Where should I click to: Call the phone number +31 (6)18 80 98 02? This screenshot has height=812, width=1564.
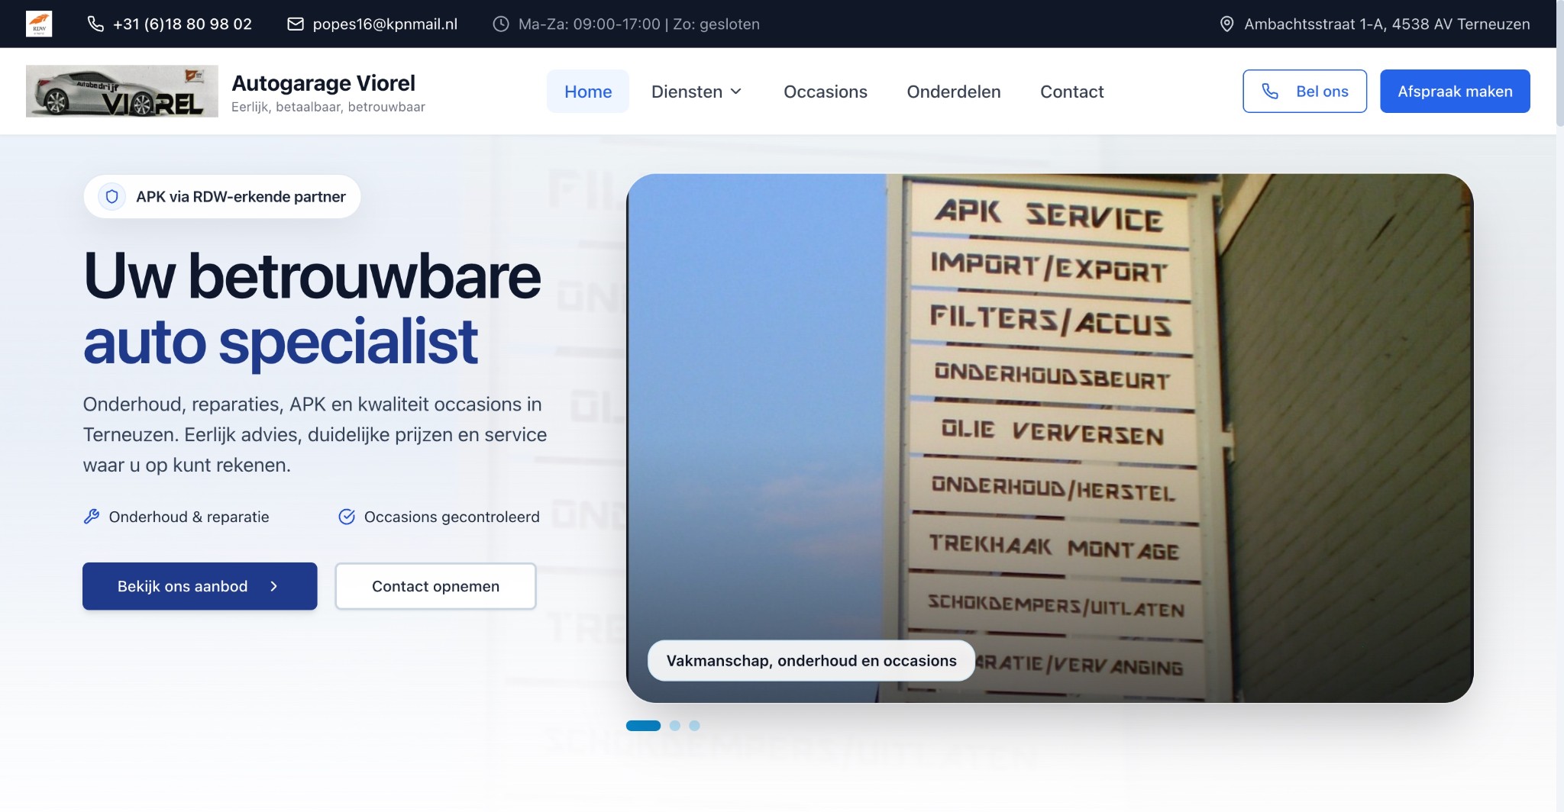pos(183,24)
